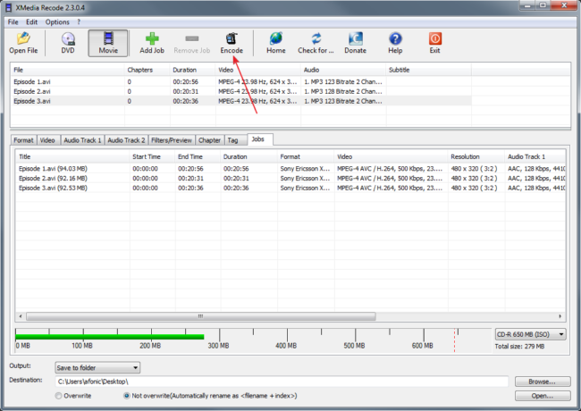Click the Help question mark icon
Screen dimensions: 581x411
point(395,39)
